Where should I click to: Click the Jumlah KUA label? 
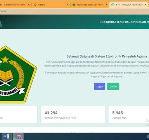(x=120, y=118)
